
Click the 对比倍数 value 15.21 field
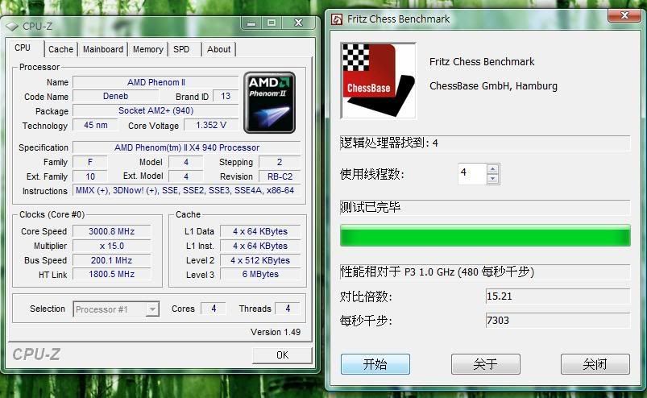click(x=558, y=296)
